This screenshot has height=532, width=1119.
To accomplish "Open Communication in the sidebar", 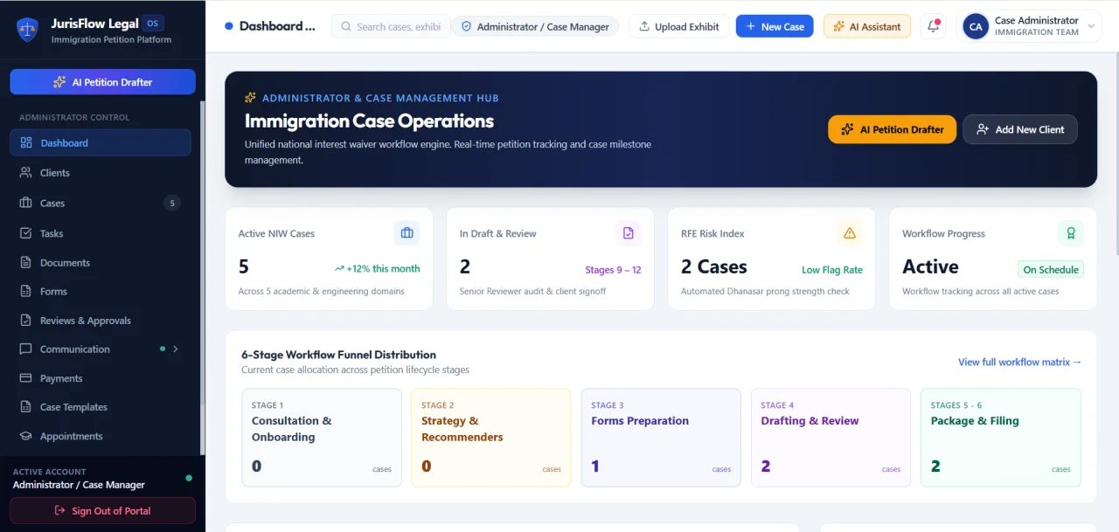I will [101, 349].
